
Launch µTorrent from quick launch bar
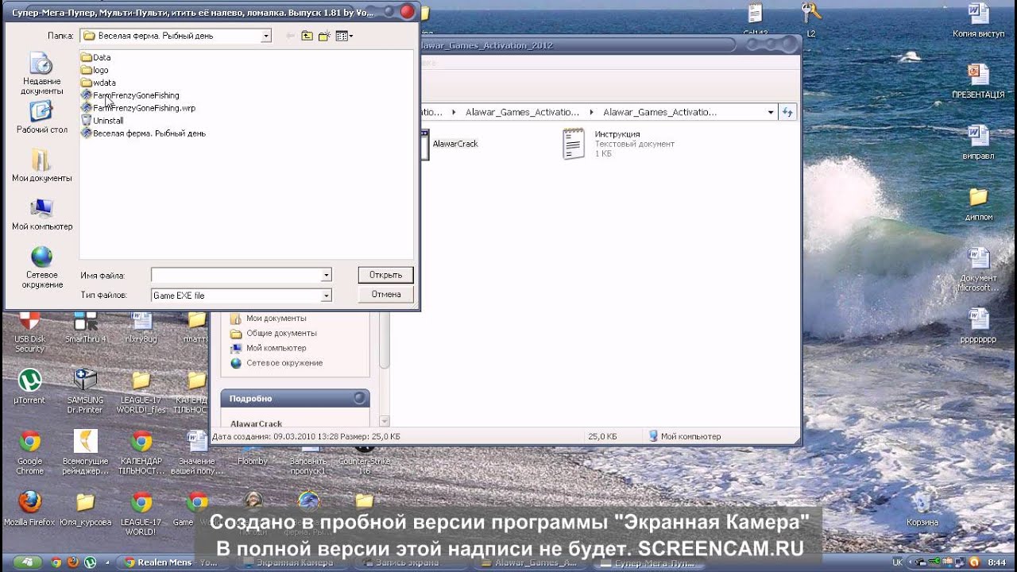click(90, 562)
